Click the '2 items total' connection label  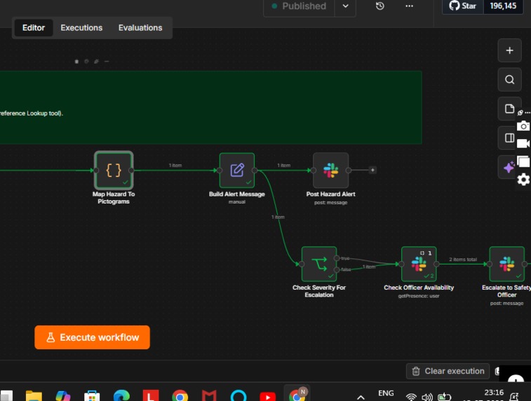click(462, 260)
